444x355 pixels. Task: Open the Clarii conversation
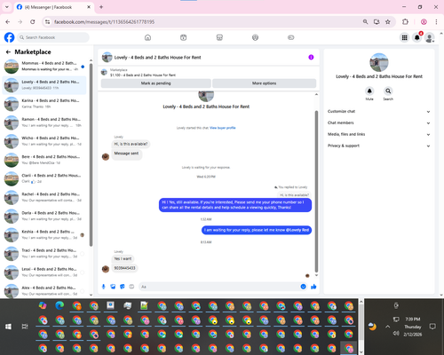coord(44,178)
